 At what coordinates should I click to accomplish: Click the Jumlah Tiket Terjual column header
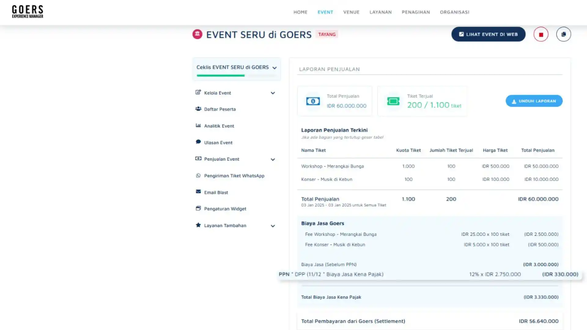pyautogui.click(x=451, y=150)
